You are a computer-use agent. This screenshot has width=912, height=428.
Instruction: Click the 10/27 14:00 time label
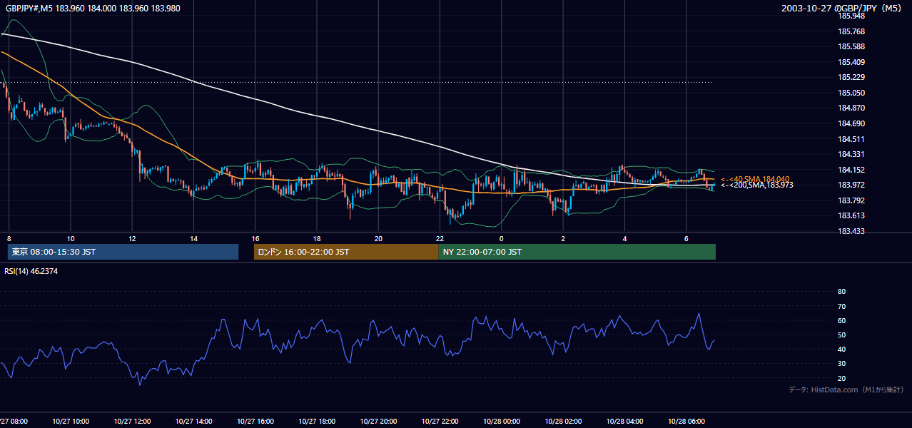coord(193,422)
